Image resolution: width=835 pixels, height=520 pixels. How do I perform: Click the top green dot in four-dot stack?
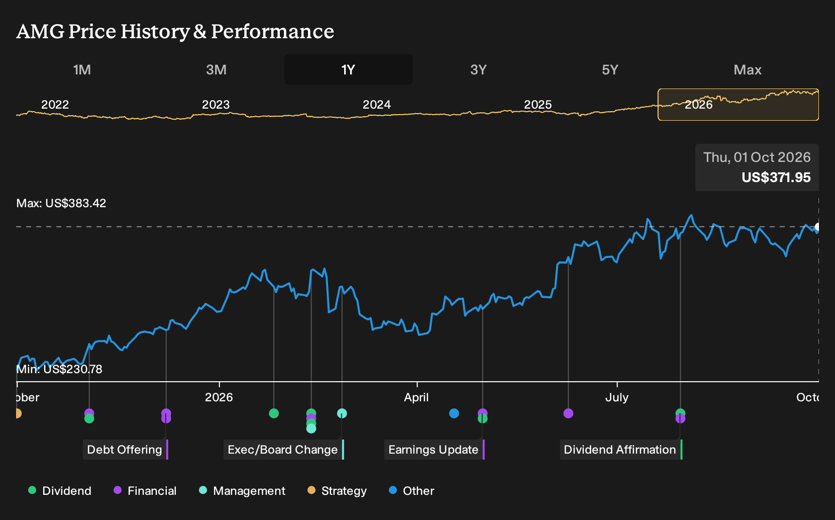pos(311,413)
